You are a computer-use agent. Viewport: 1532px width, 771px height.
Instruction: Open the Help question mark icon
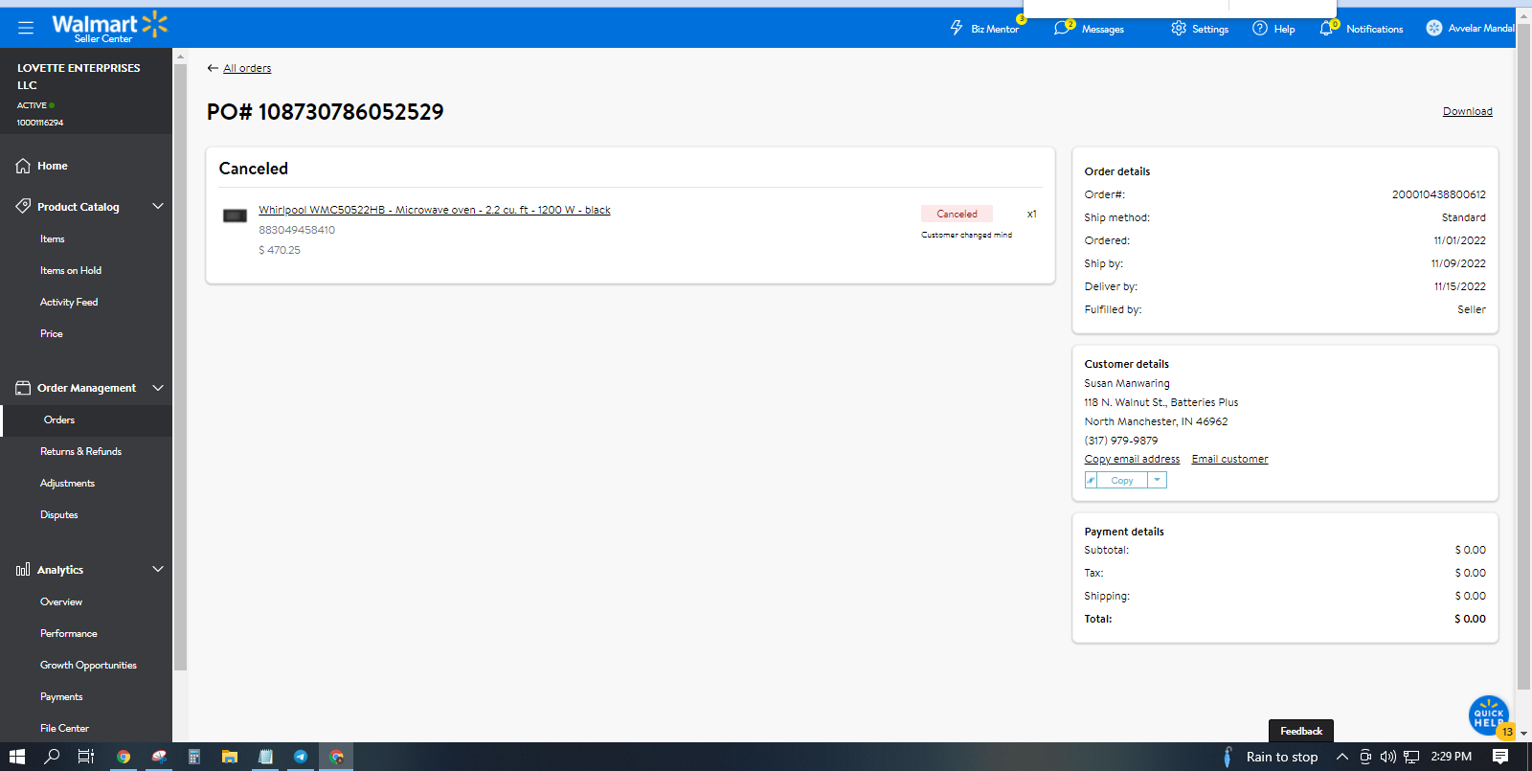click(x=1260, y=28)
